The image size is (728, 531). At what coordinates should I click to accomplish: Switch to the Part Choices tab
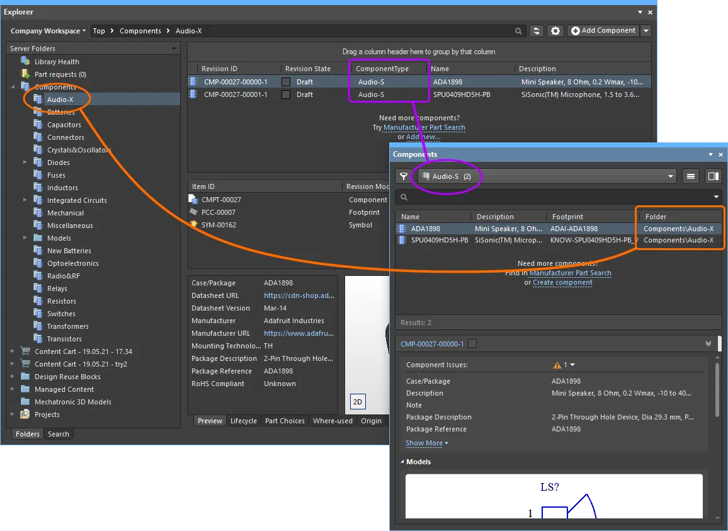285,421
